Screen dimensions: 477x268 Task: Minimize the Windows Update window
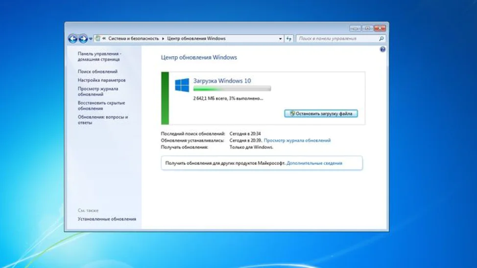pyautogui.click(x=356, y=28)
